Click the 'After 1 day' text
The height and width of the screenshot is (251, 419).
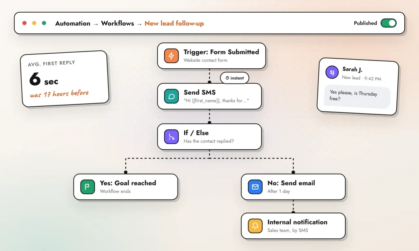coord(278,191)
